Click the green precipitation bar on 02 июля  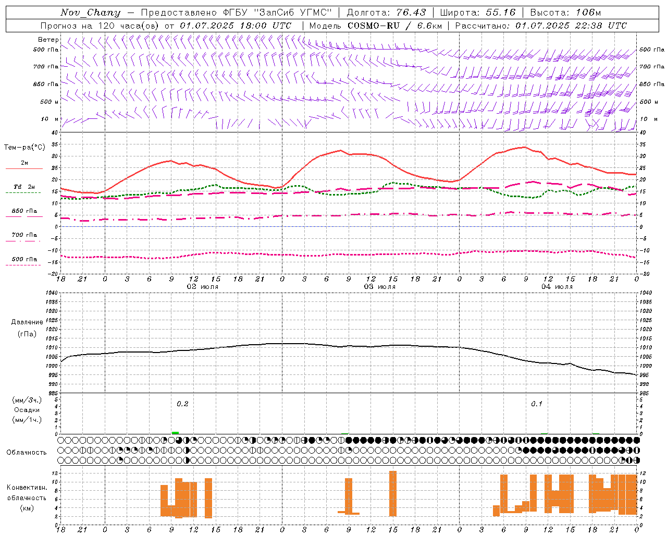tap(176, 432)
